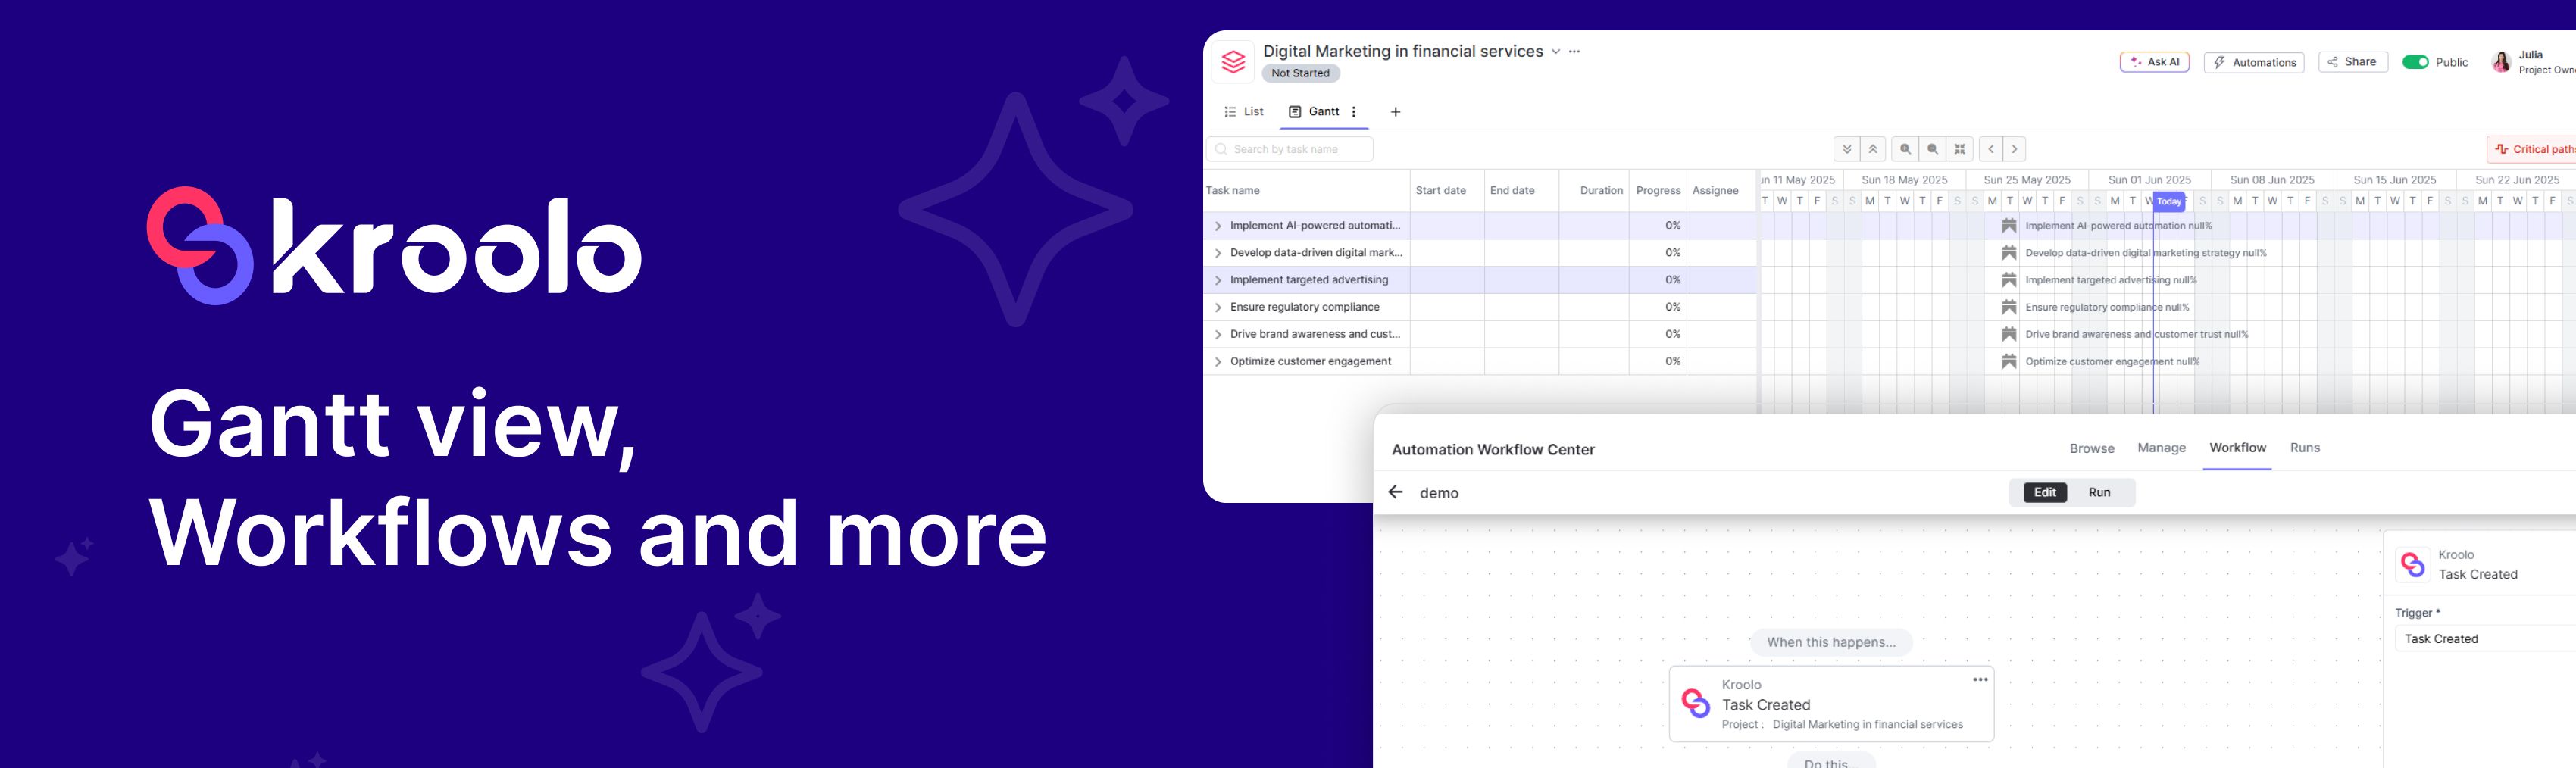This screenshot has width=2576, height=768.
Task: Zoom out the Gantt timeline
Action: [x=1932, y=149]
